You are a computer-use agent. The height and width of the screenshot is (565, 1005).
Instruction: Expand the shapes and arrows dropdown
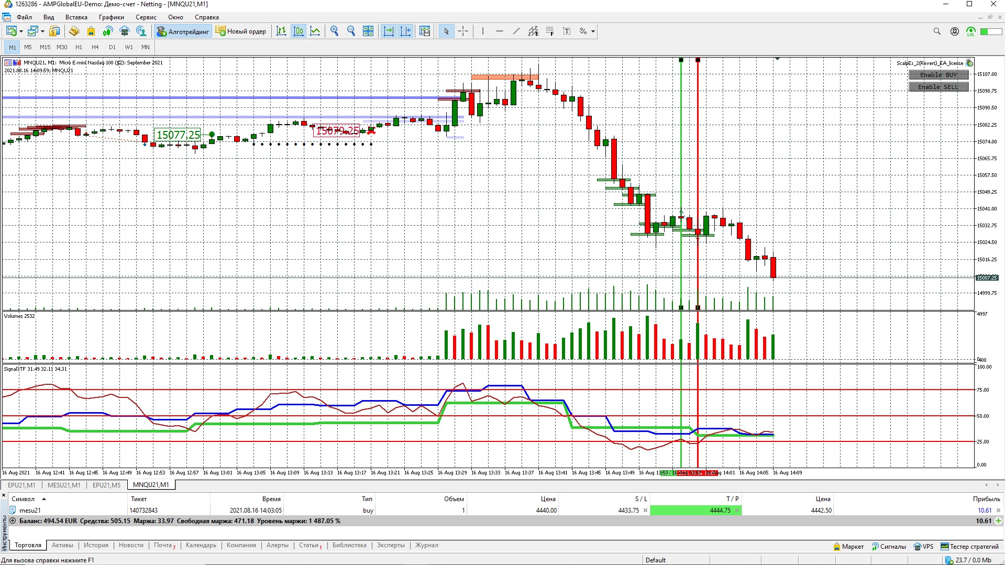[593, 31]
